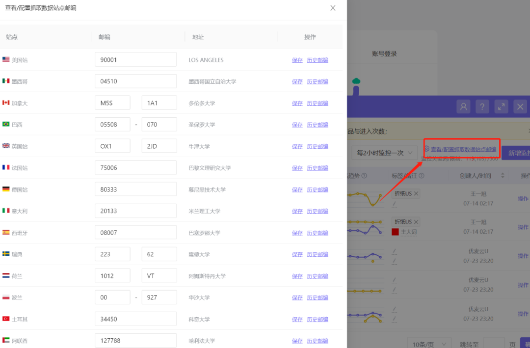
Task: Click the red color swatch beside 主大词
Action: (395, 232)
